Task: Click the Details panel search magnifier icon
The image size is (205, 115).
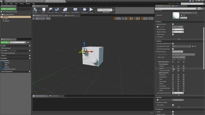Action: point(196,9)
